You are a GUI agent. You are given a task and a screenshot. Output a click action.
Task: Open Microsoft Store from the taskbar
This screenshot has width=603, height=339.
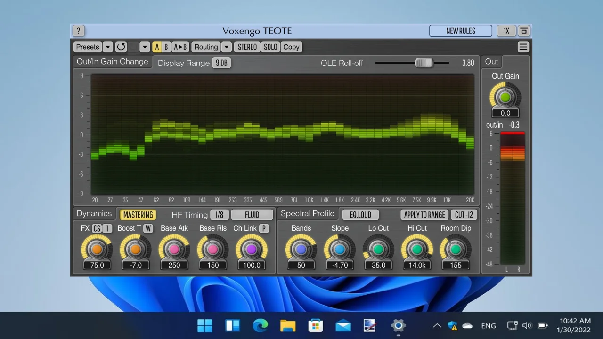(x=315, y=325)
